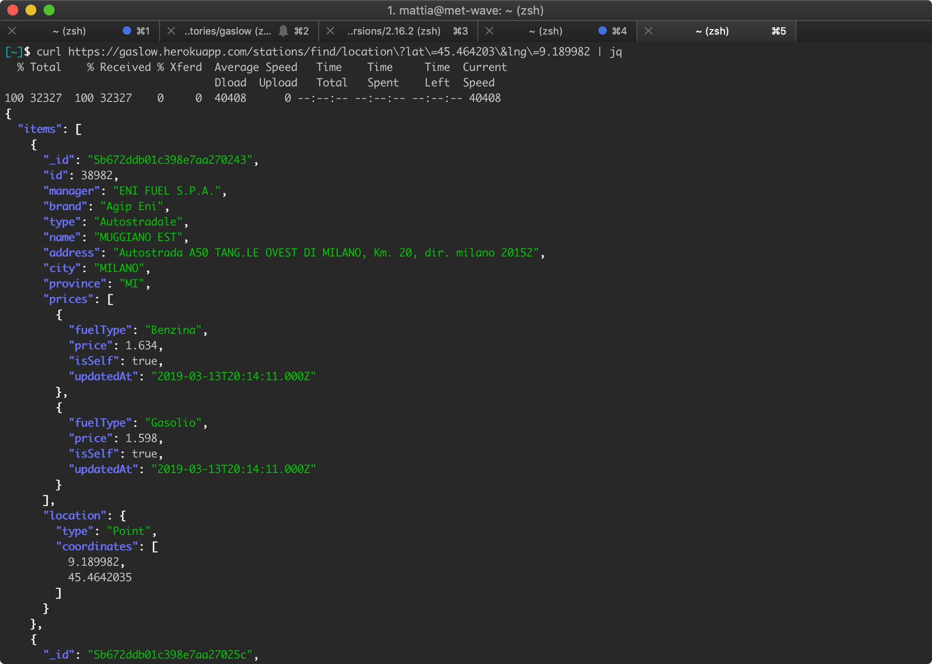The image size is (932, 664).
Task: Close the ..rsions/2.16.2 tab
Action: pos(331,31)
